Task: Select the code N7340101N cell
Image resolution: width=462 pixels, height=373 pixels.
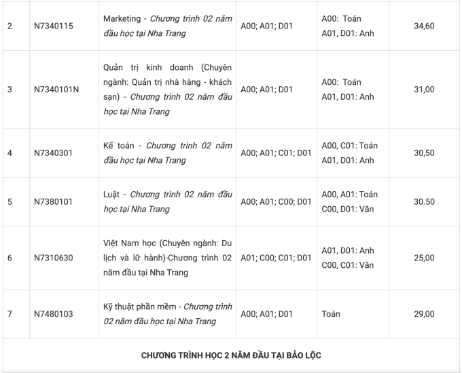Action: (x=56, y=90)
